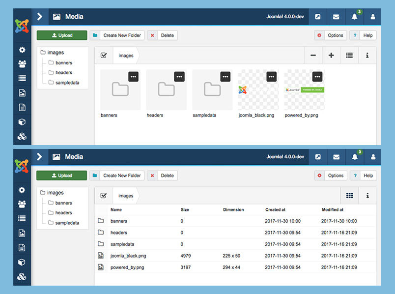The width and height of the screenshot is (395, 294).
Task: Zoom out thumbnails with the minus icon
Action: coord(313,56)
